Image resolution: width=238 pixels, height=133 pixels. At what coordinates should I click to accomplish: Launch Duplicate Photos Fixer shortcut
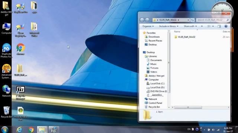6,51
